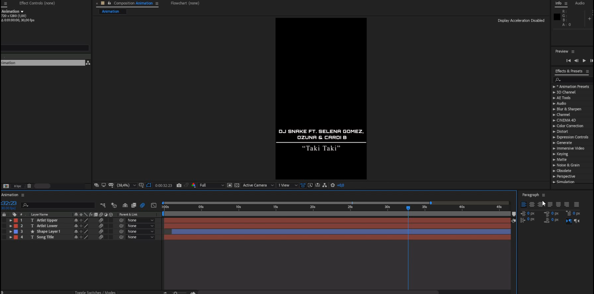Image resolution: width=594 pixels, height=294 pixels.
Task: Go to first frame in Preview panel
Action: point(568,61)
